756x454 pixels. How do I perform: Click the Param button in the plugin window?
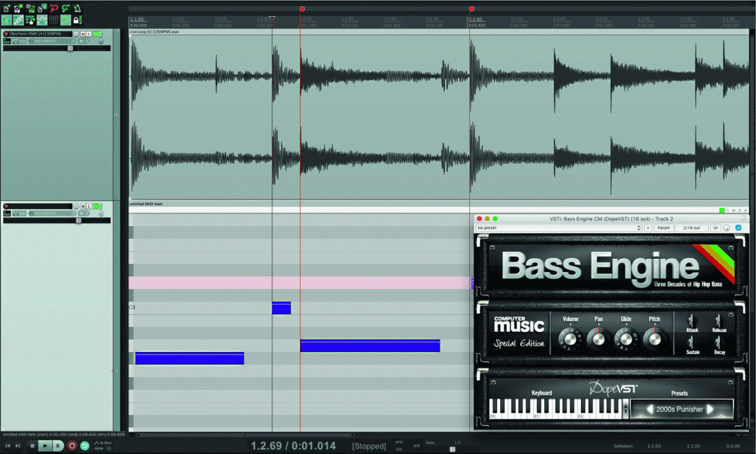[x=664, y=228]
